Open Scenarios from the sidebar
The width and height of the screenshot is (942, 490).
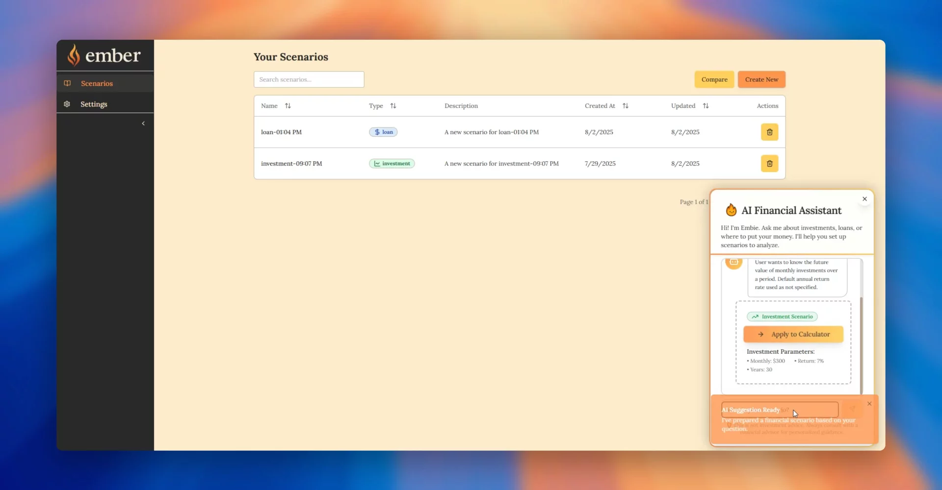point(97,83)
